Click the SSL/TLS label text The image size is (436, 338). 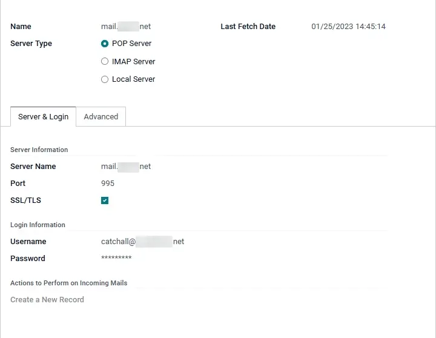tap(25, 200)
